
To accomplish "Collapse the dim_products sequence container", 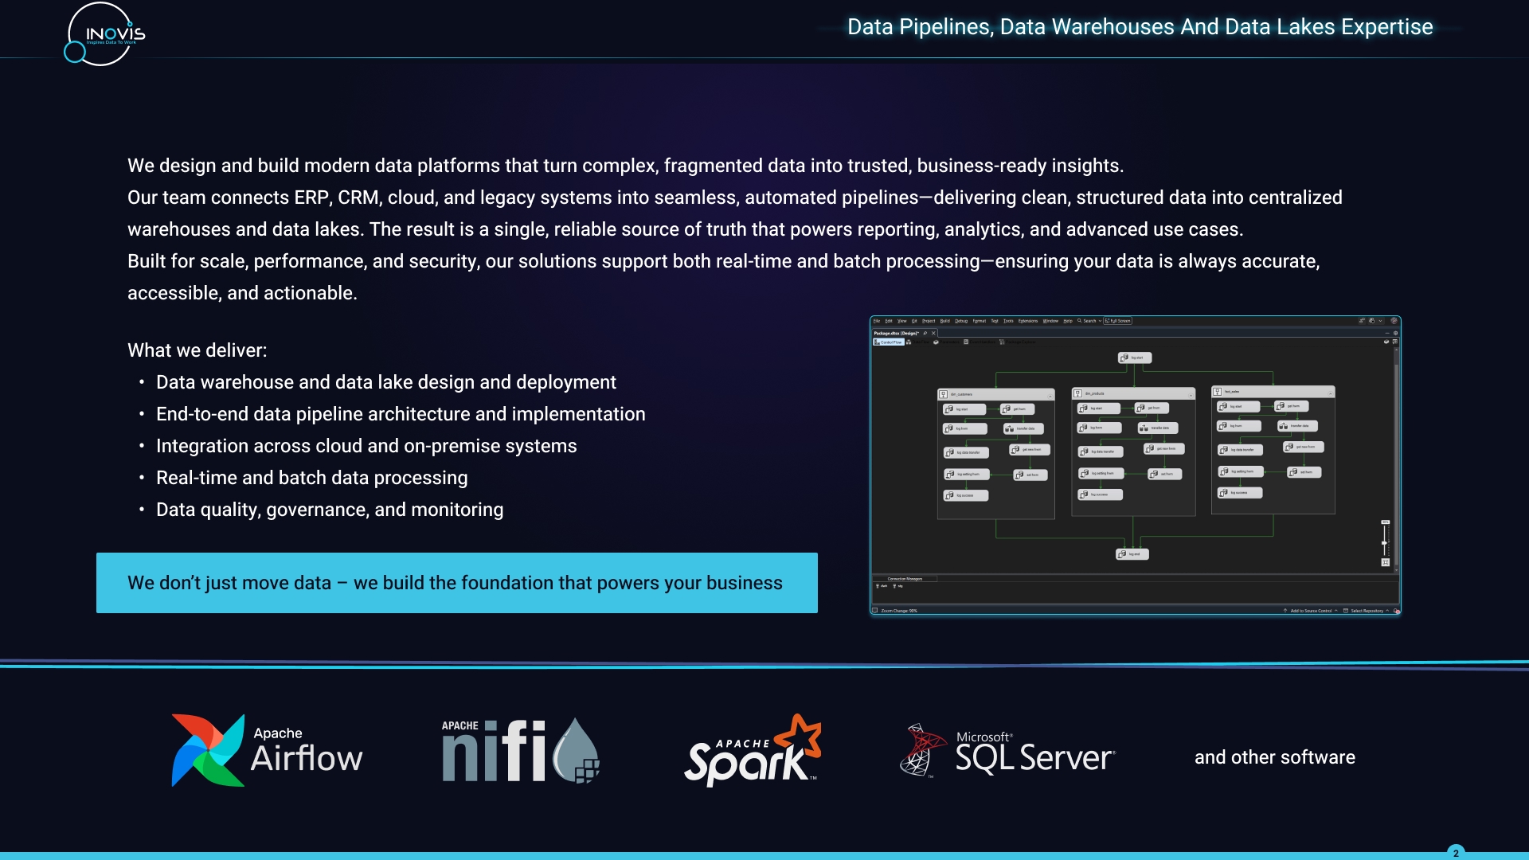I will pos(1191,394).
